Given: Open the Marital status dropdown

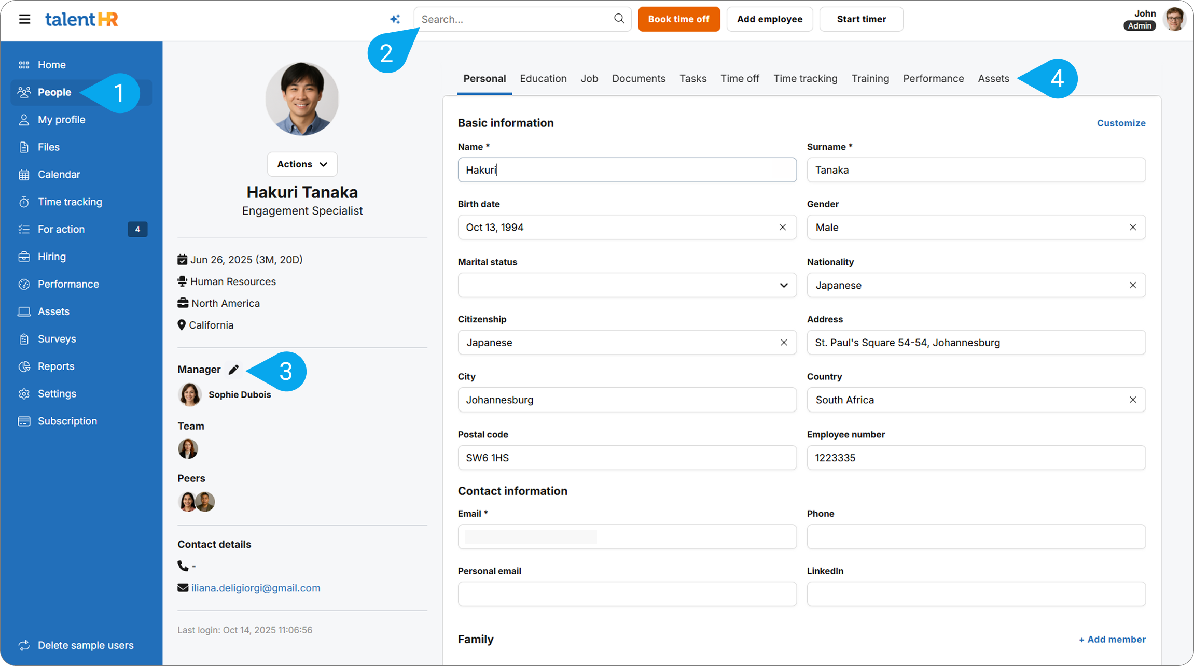Looking at the screenshot, I should point(627,285).
